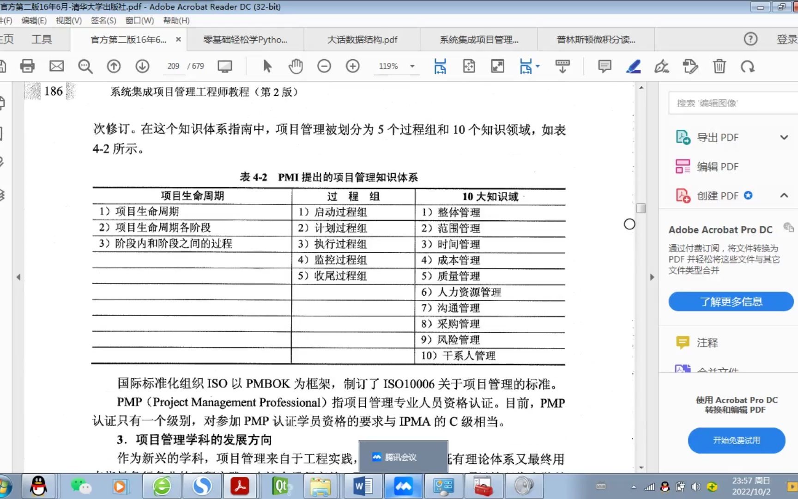Email the PDF using the envelope icon
Viewport: 798px width, 499px height.
56,66
